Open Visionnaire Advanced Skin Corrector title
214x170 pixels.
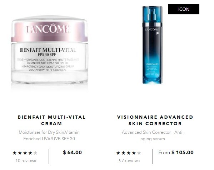pos(155,120)
